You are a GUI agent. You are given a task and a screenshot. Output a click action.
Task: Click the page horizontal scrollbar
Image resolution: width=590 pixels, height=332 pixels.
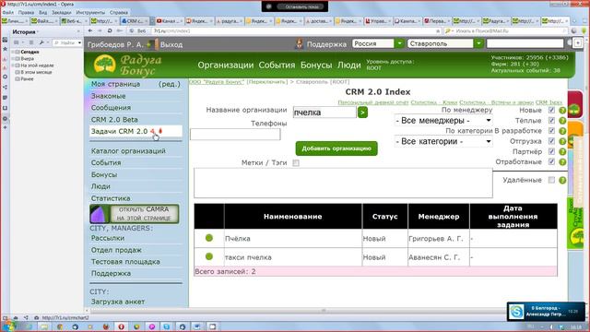tap(324, 311)
